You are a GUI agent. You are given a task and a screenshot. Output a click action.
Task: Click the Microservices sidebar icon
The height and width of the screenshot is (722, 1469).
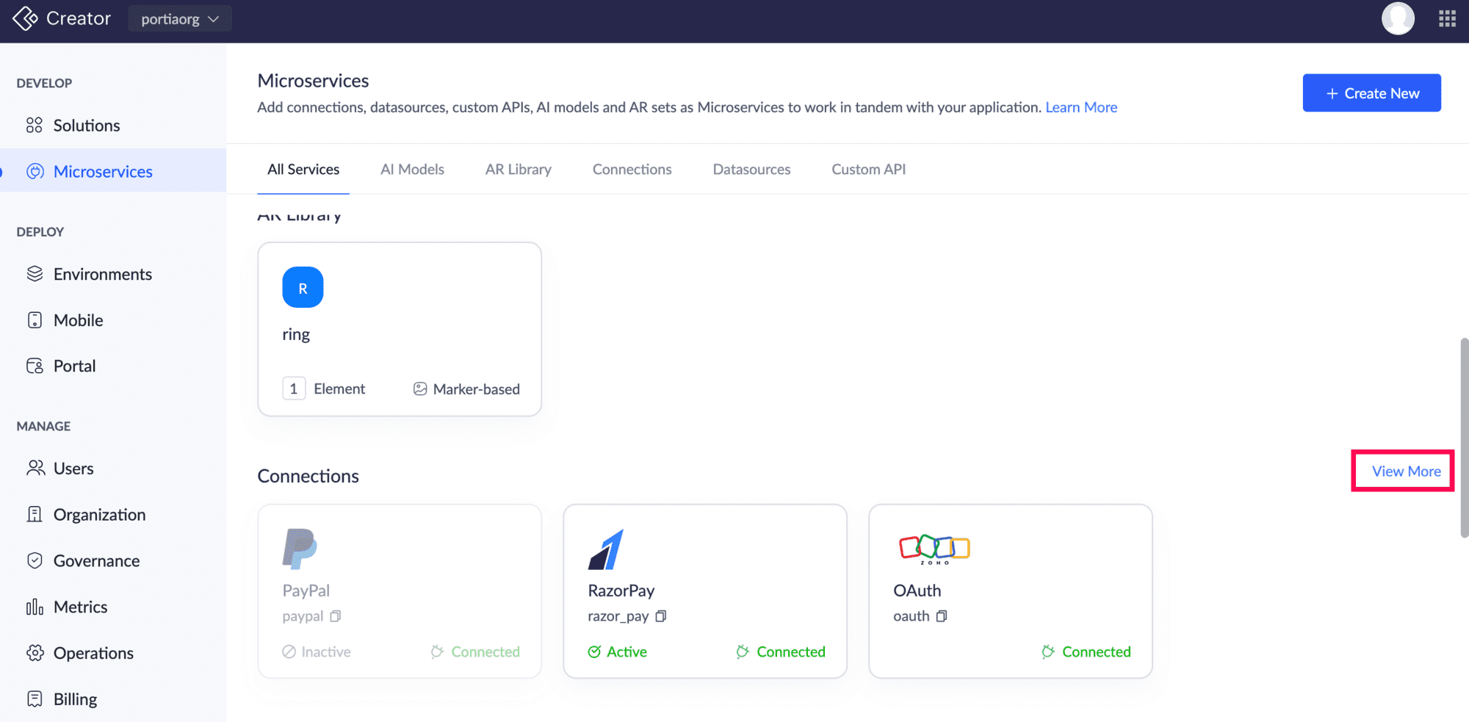[x=35, y=171]
